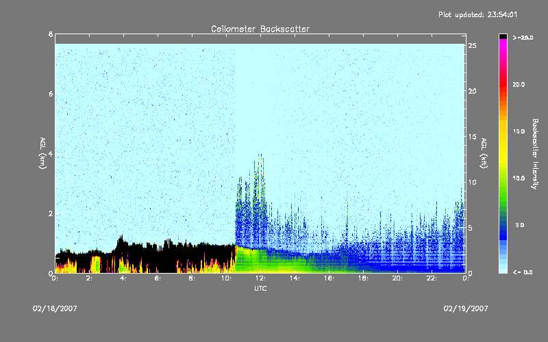
Task: Click the '12:' hour tick on x-axis
Action: 260,278
